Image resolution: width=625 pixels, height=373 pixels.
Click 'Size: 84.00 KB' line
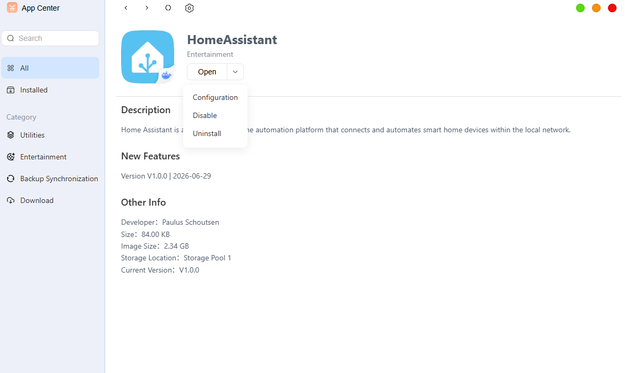click(145, 234)
